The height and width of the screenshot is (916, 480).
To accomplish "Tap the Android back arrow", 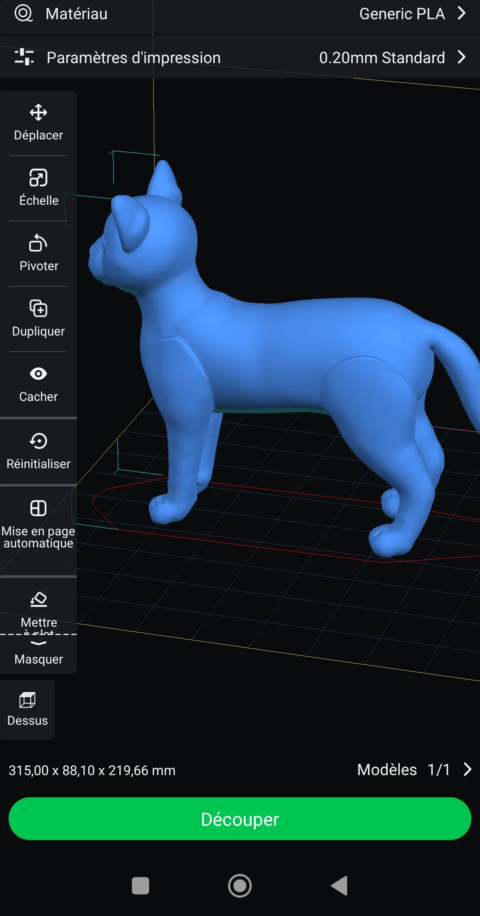I will 339,886.
